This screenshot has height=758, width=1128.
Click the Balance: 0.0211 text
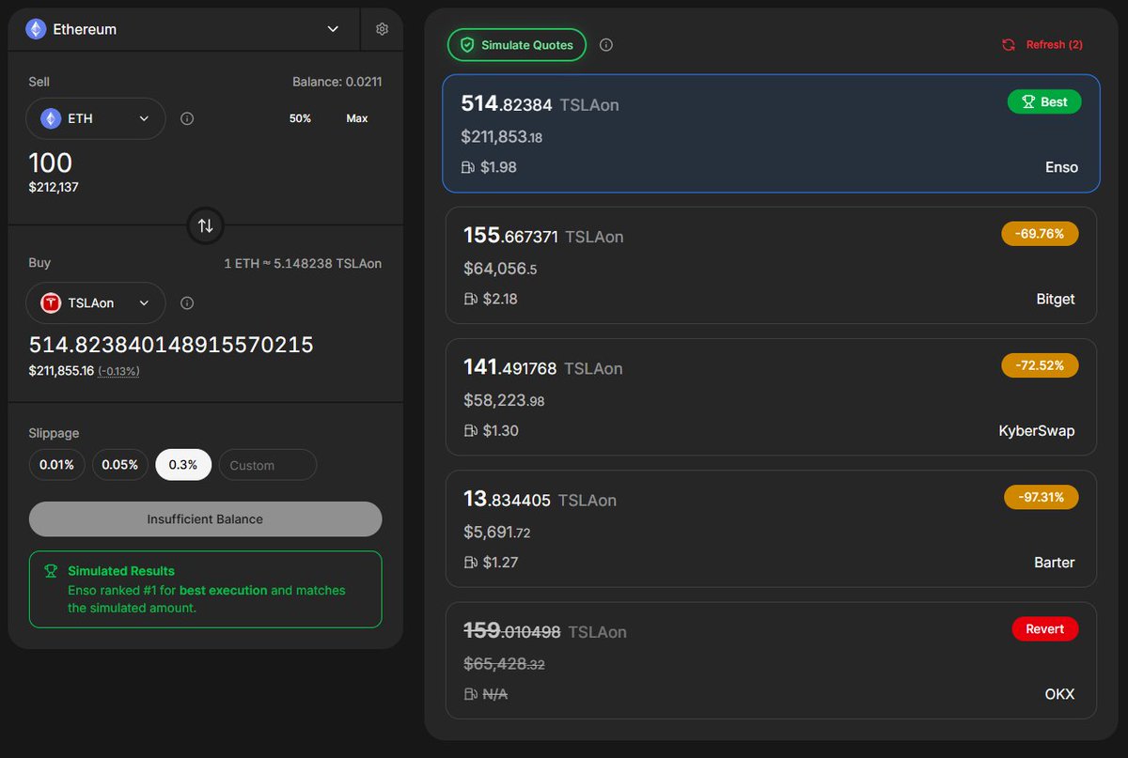337,82
